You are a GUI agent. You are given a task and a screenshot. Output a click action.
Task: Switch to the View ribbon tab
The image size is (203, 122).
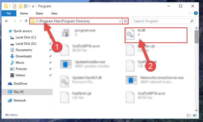click(x=54, y=13)
